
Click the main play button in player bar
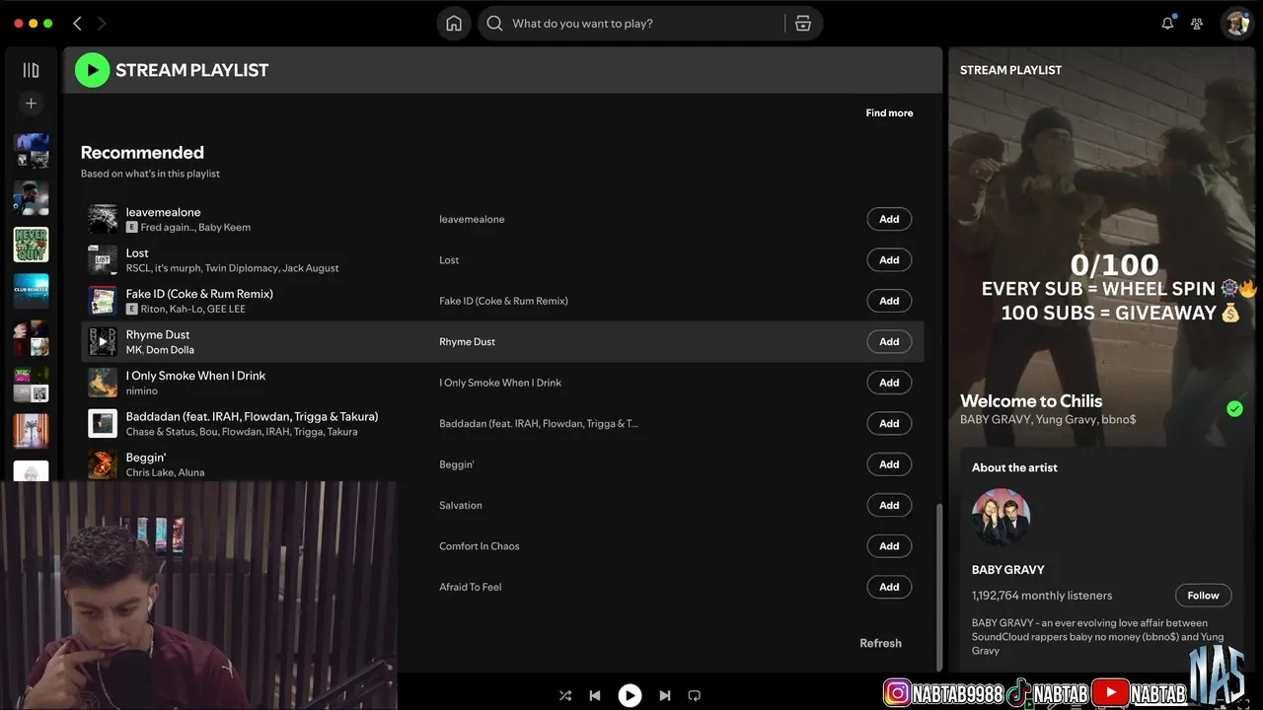[x=630, y=695]
